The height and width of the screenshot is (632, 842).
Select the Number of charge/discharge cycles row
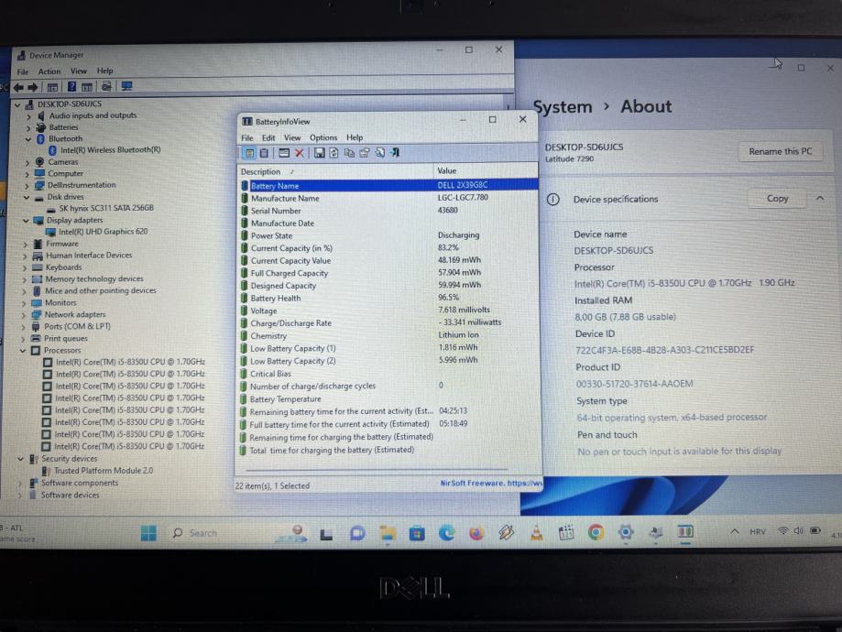tap(388, 387)
